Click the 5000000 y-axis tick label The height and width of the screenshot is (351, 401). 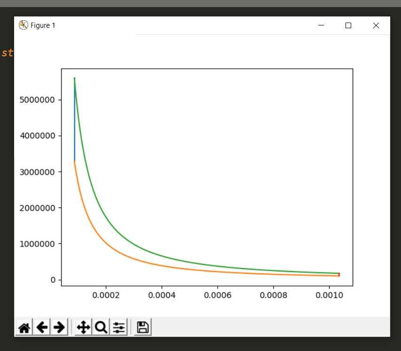click(x=39, y=100)
